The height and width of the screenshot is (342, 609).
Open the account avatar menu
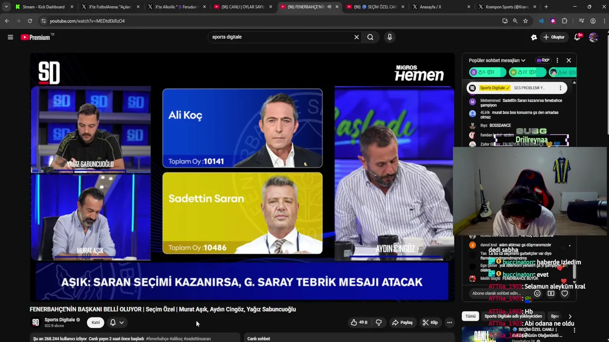[593, 37]
